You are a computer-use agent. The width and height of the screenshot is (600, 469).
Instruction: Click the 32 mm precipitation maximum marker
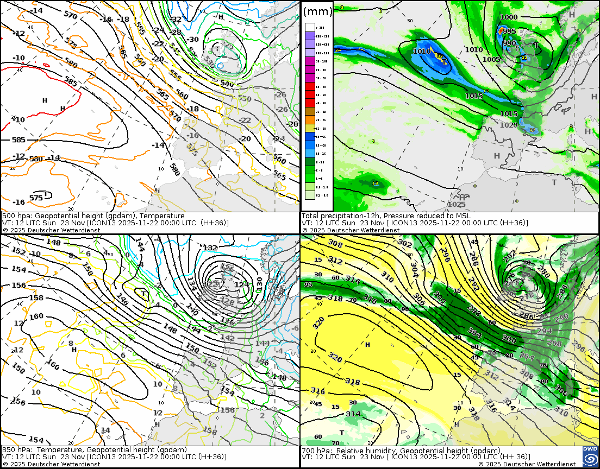click(439, 56)
